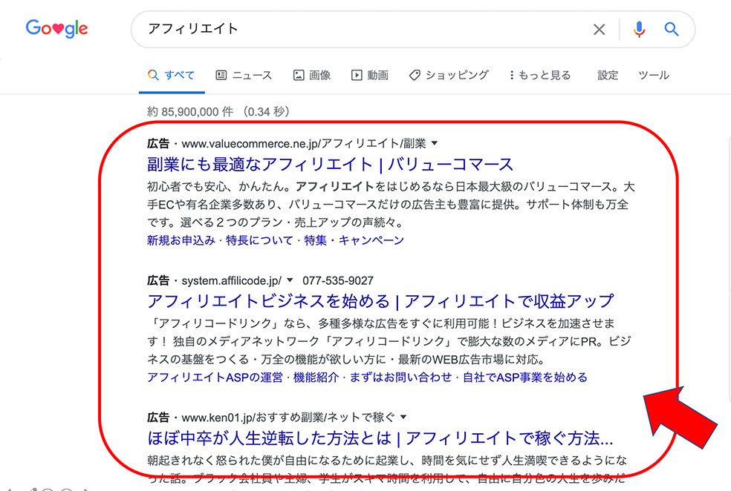Open the もっと見る menu

pyautogui.click(x=540, y=75)
